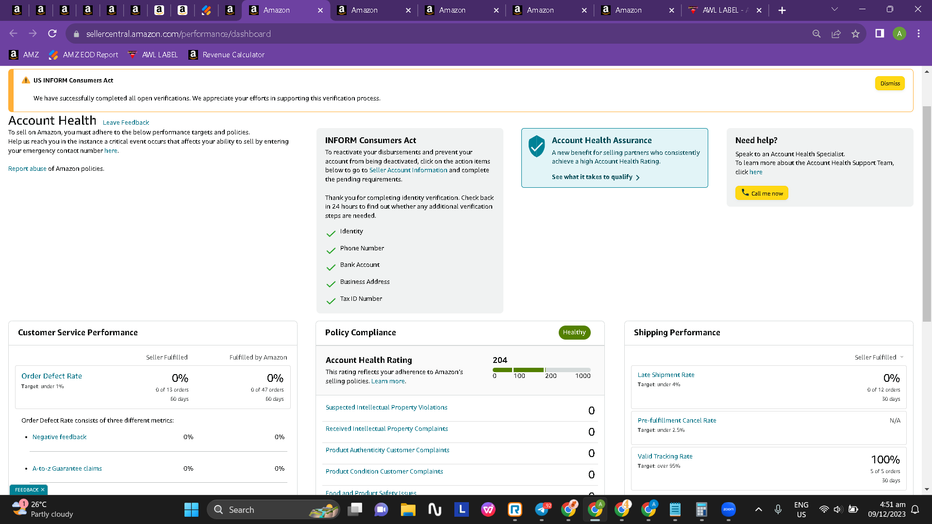
Task: Open the A-to-z Guarantee claims link
Action: tap(67, 469)
